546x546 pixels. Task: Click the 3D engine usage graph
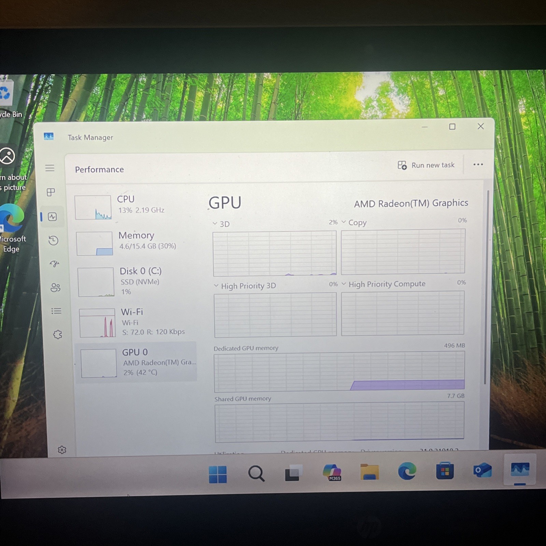click(x=275, y=254)
